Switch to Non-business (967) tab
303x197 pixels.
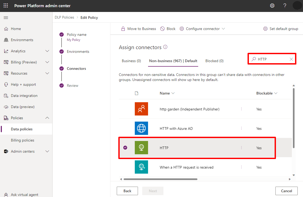[173, 61]
